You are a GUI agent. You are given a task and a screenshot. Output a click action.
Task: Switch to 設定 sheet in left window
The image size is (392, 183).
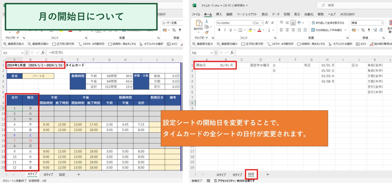click(62, 175)
